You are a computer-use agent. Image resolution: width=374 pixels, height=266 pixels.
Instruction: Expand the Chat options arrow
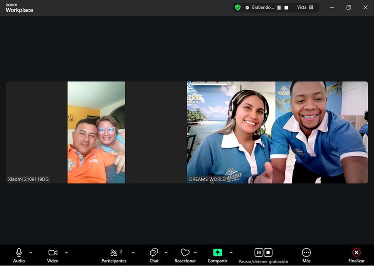[166, 252]
